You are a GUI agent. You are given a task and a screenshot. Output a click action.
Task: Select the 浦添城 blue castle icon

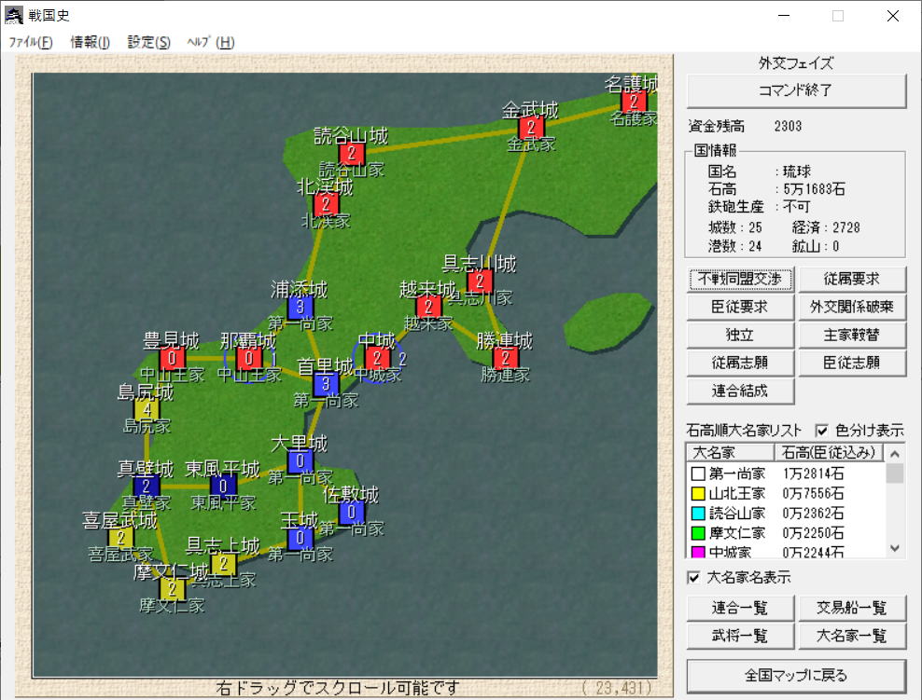tap(300, 307)
